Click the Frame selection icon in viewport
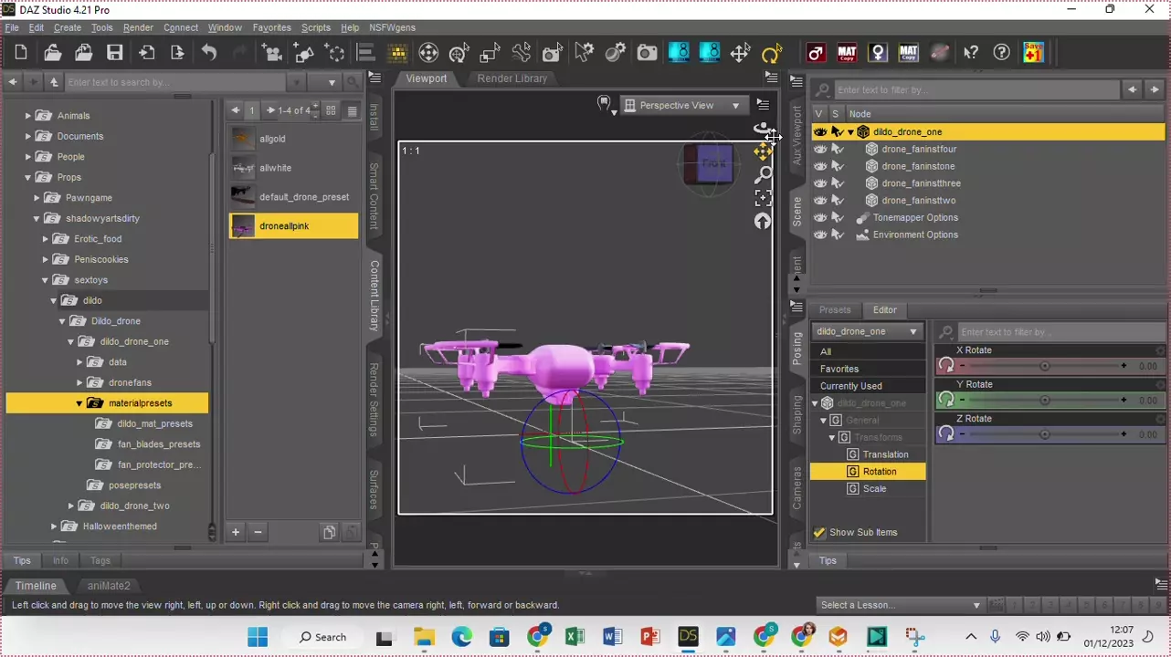Viewport: 1171px width, 657px height. point(763,198)
